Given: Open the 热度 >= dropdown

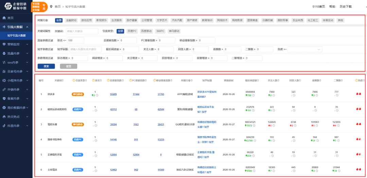Looking at the screenshot, I should [305, 49].
